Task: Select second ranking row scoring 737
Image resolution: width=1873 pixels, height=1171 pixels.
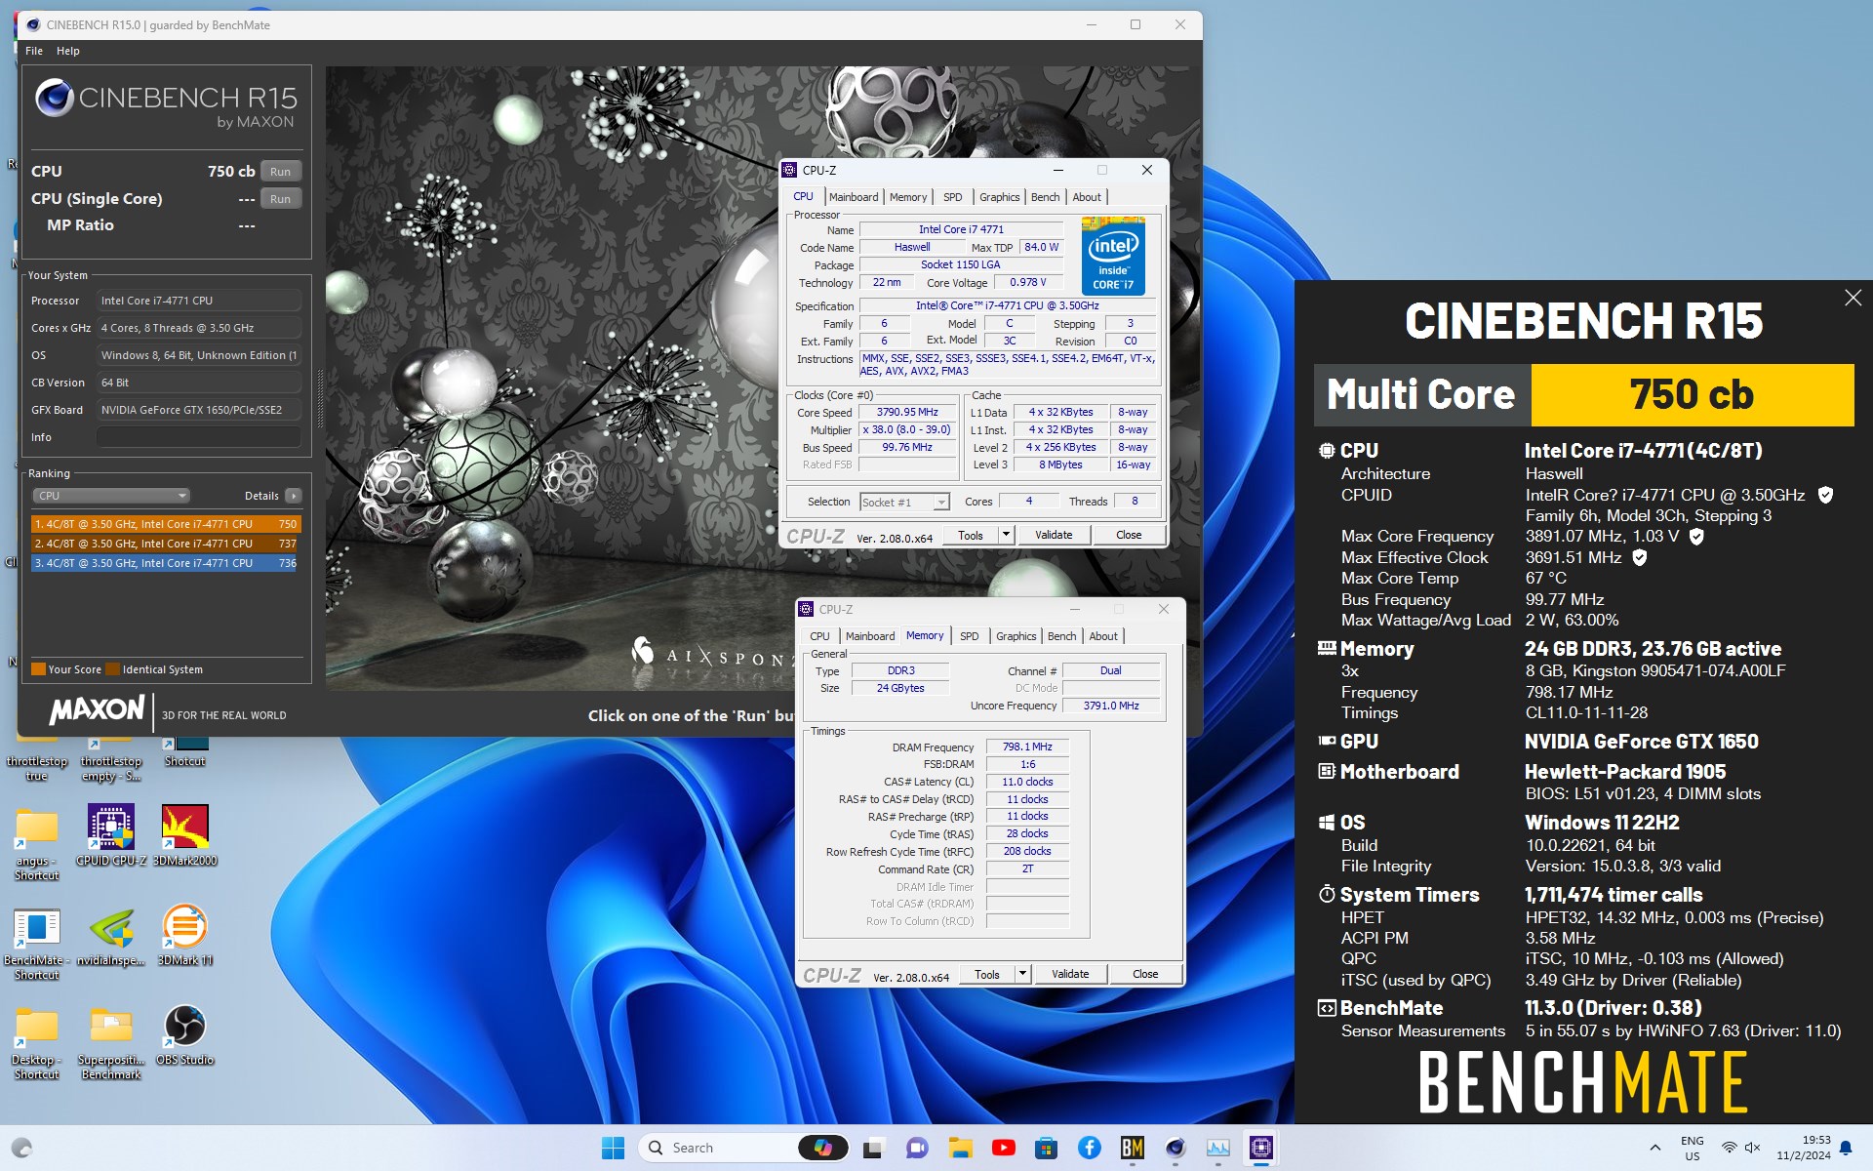Action: 166,544
